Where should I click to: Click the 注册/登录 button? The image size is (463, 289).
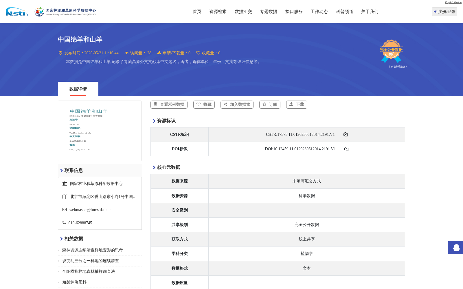tap(444, 12)
